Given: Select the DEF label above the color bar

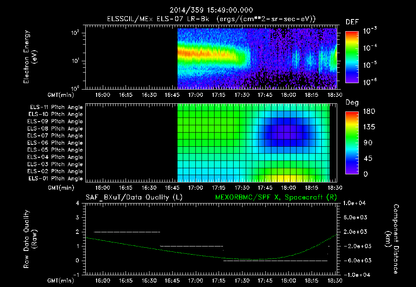Looking at the screenshot, I should pos(352,22).
